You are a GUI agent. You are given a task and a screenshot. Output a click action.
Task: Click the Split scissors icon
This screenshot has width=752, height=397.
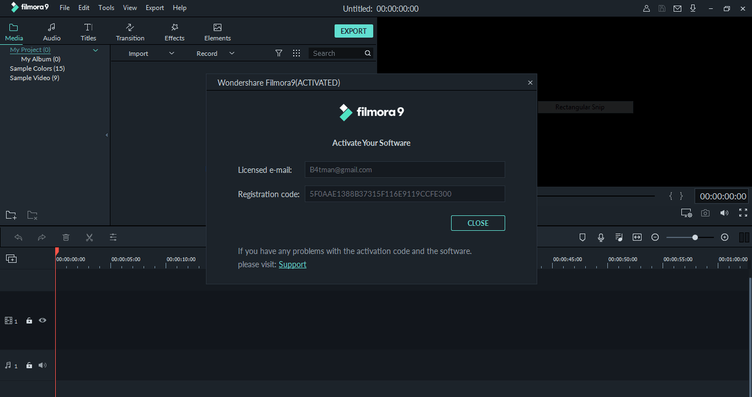(89, 237)
